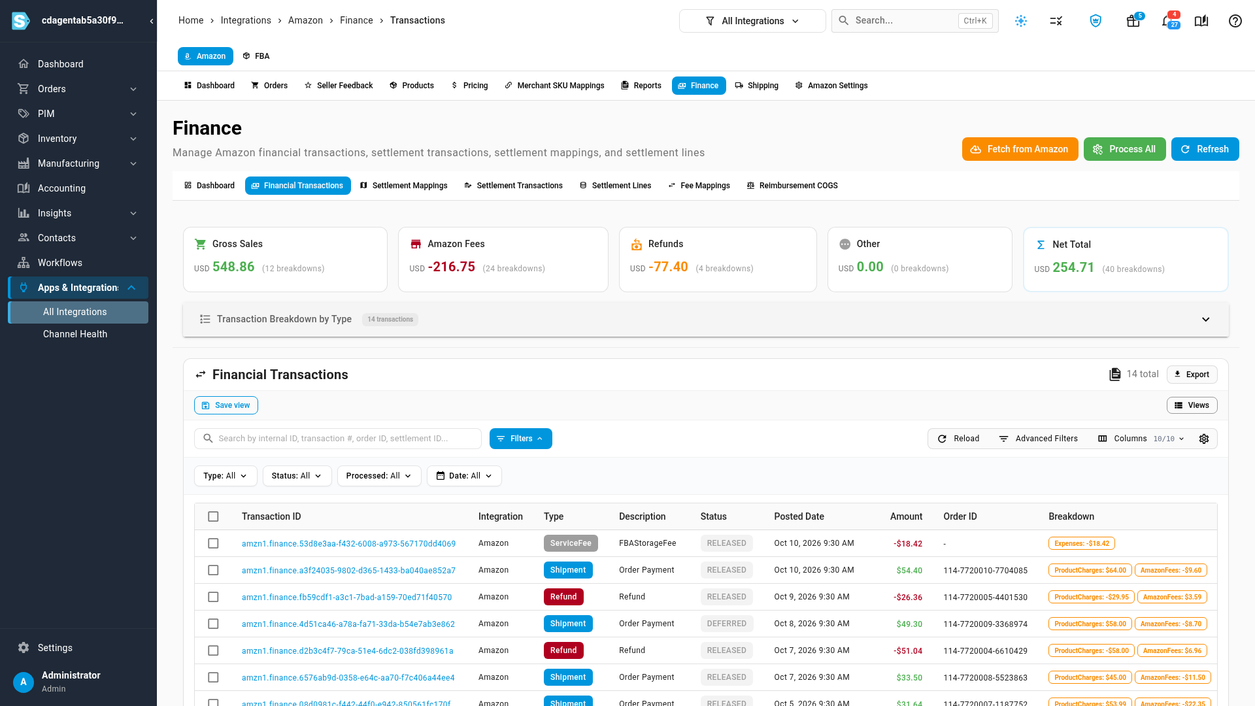This screenshot has height=706, width=1255.
Task: Open the help question mark icon
Action: (x=1235, y=21)
